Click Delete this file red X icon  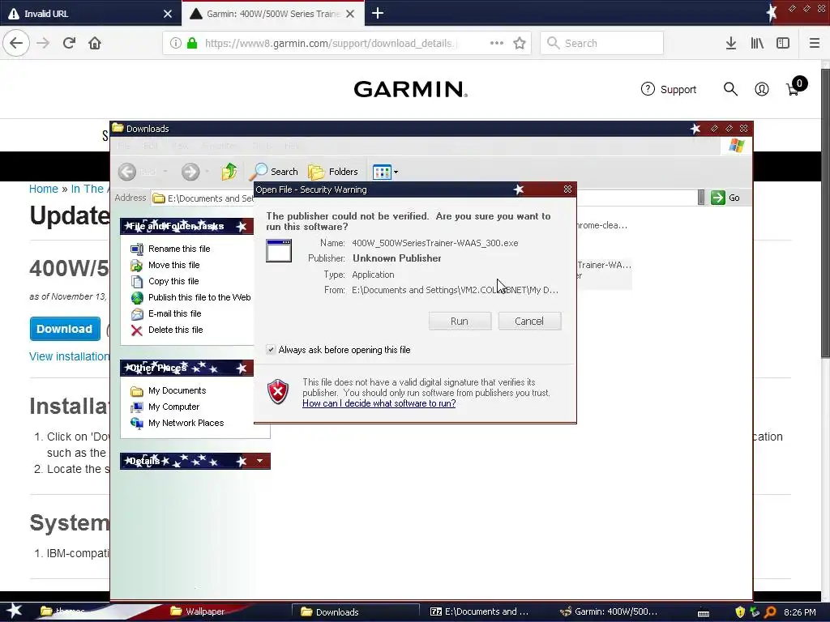pyautogui.click(x=136, y=330)
